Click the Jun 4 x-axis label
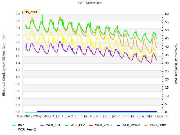Image resolution: width=180 pixels, height=135 pixels. 88,116
